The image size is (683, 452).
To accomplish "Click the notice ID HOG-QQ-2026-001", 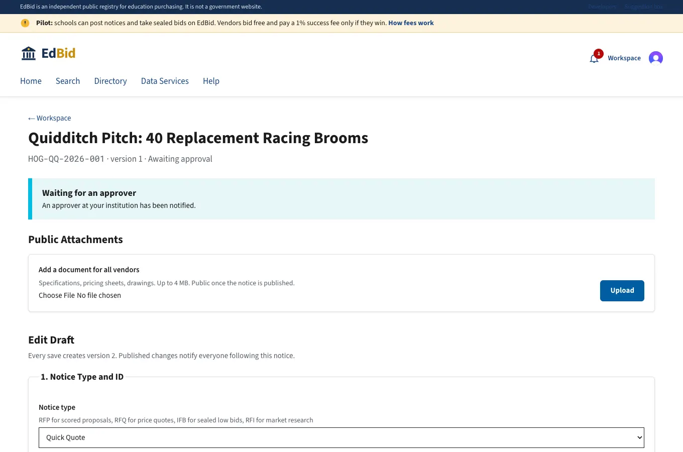I will click(66, 159).
